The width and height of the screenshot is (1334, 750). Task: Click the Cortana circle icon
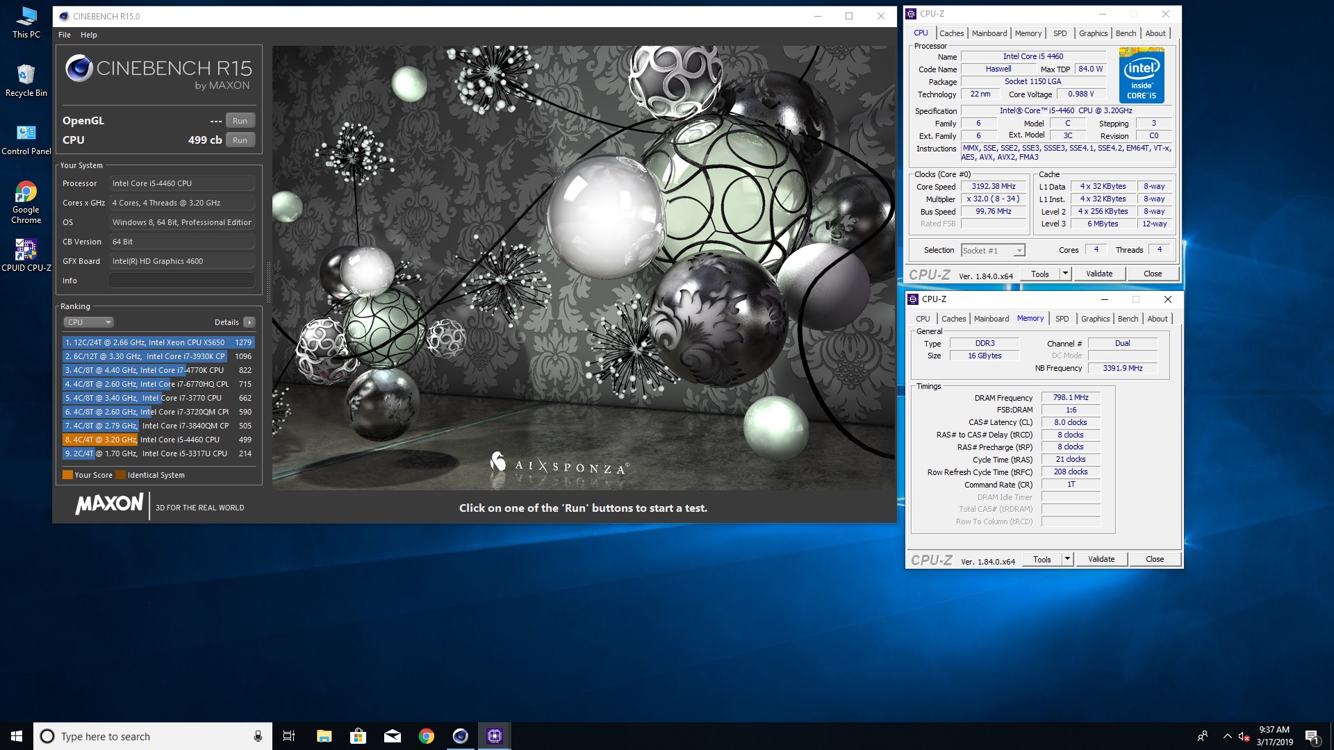point(47,736)
